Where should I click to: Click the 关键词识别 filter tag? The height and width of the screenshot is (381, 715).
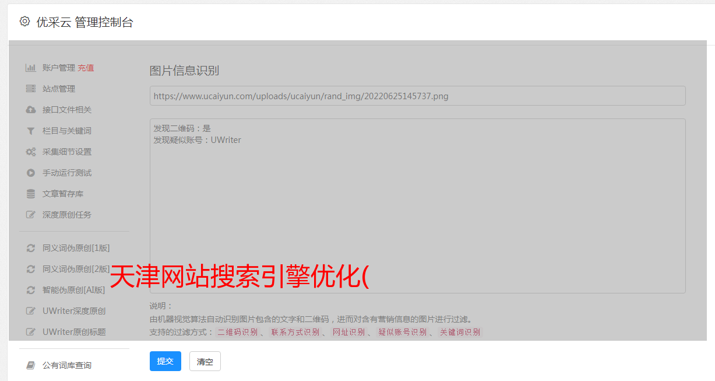pyautogui.click(x=460, y=332)
